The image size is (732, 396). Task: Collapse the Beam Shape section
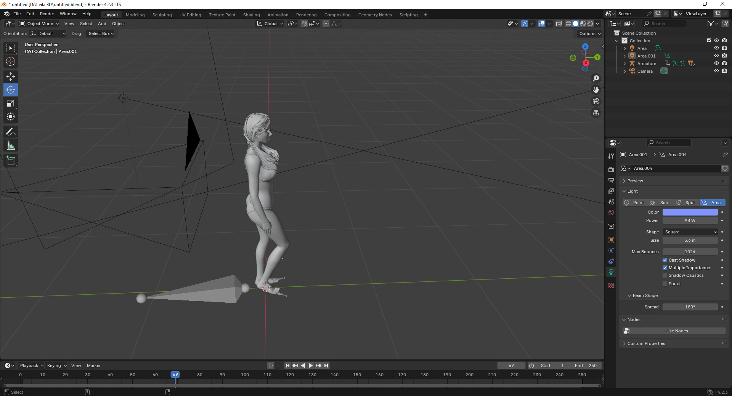645,295
